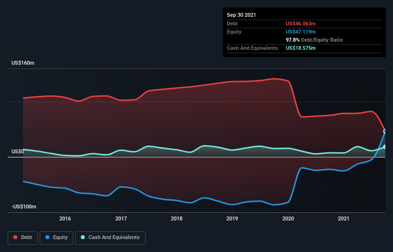Select the Cash endpoint marker on the chart
Screen dimensions: 393x252
tap(385, 147)
